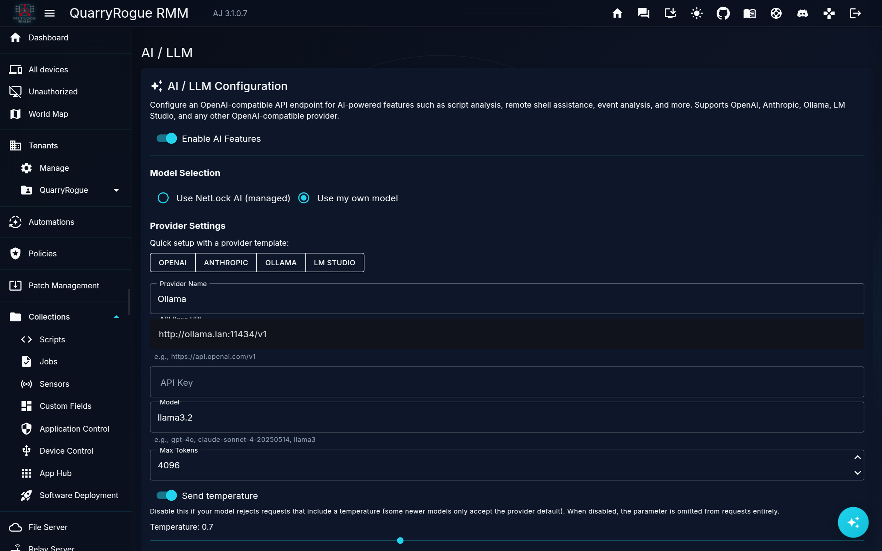Click the download installer icon in top bar

(x=670, y=13)
